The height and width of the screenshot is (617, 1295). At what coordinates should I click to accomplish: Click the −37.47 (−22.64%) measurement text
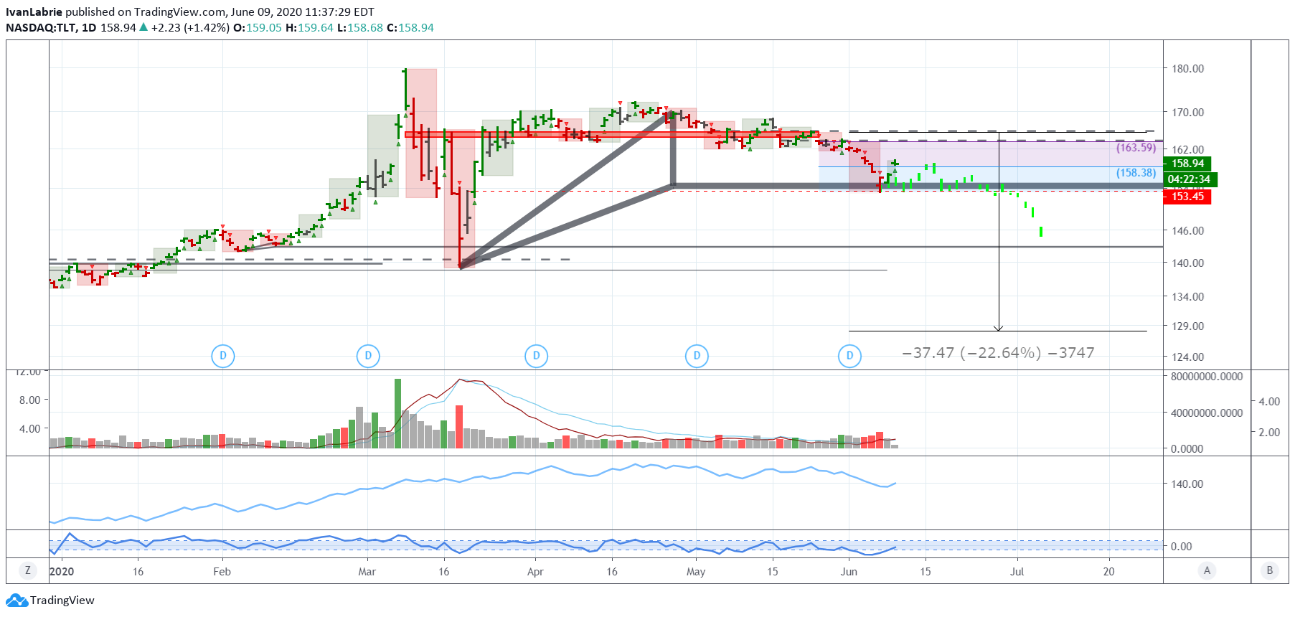tap(998, 353)
